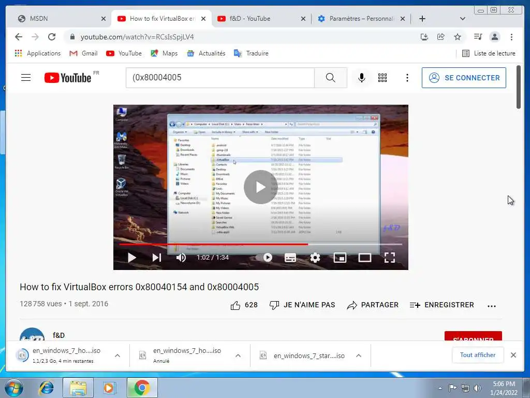Open video settings gear in the player
This screenshot has width=530, height=398.
click(315, 258)
